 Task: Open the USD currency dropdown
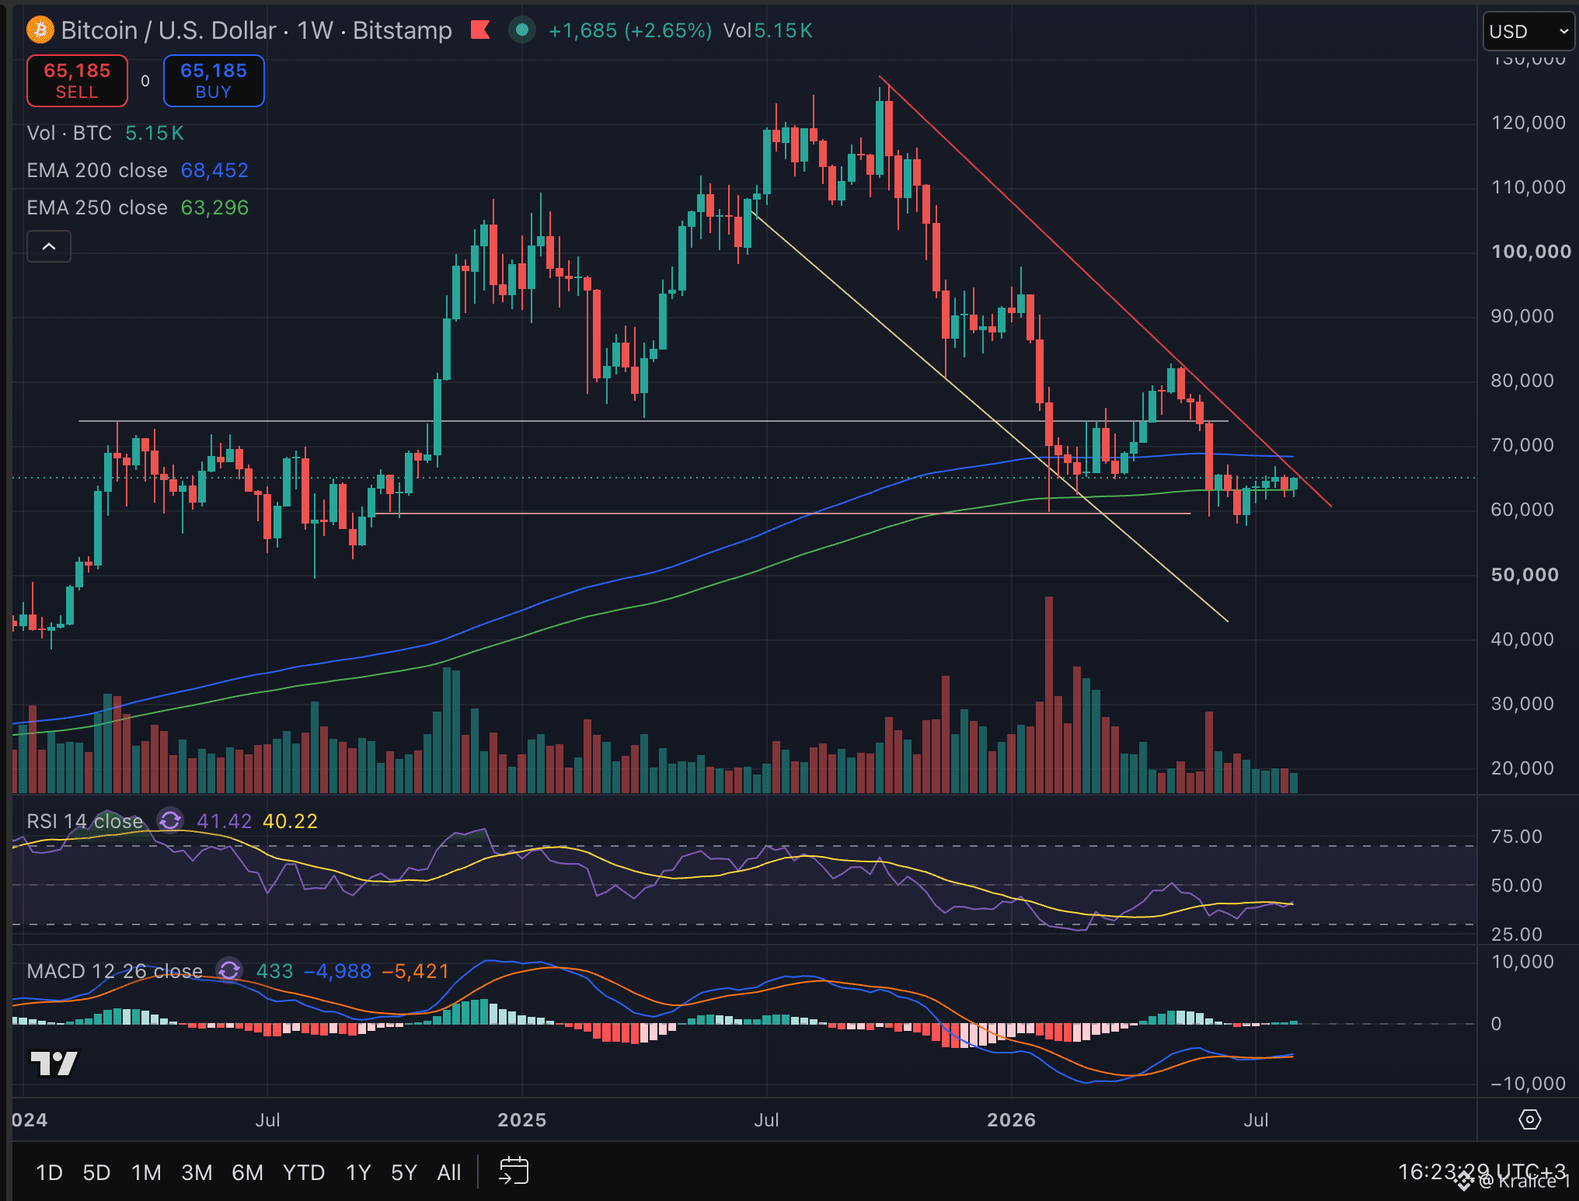pos(1528,32)
